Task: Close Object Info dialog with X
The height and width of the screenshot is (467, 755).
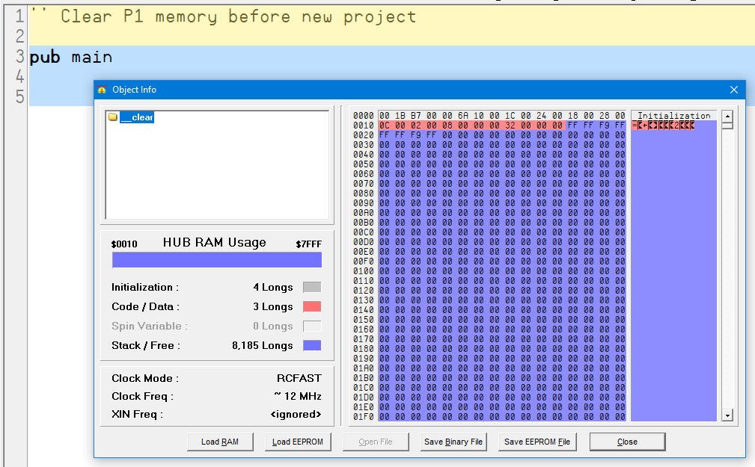Action: [733, 90]
